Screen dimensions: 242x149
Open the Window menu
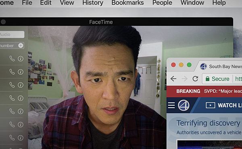click(x=192, y=3)
